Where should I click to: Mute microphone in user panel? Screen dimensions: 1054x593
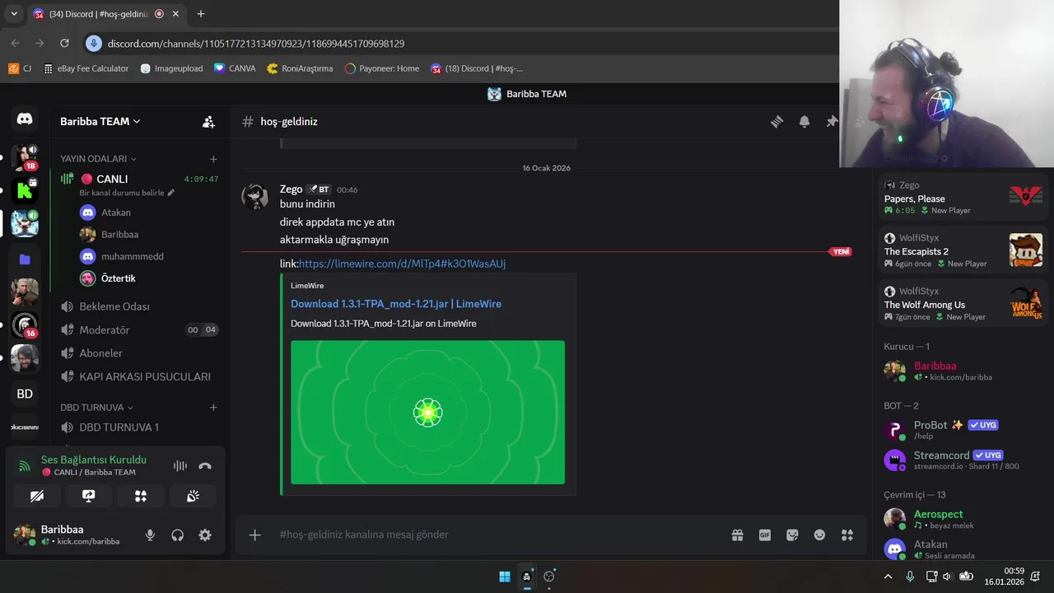pyautogui.click(x=150, y=535)
